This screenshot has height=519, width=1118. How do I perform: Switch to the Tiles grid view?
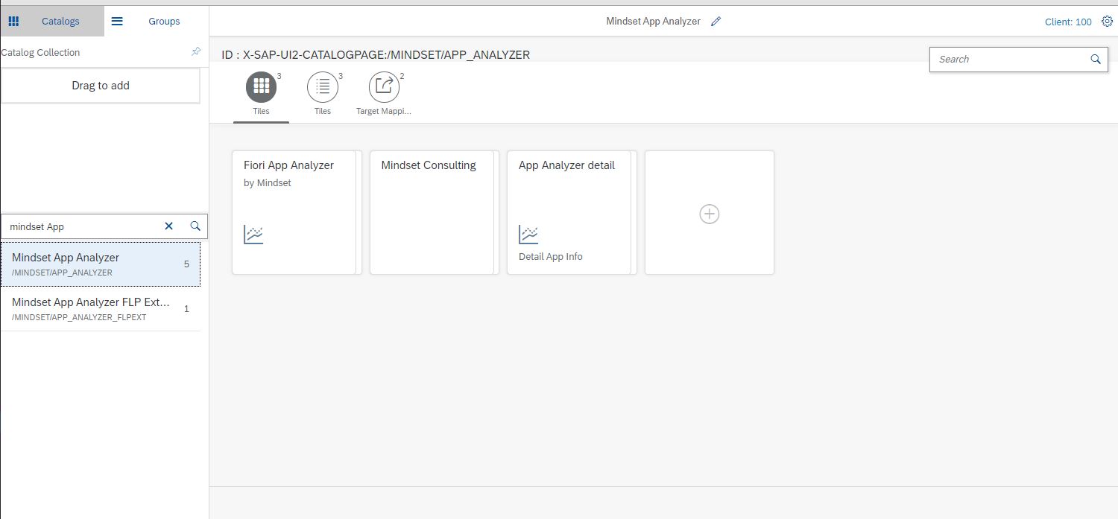tap(261, 87)
